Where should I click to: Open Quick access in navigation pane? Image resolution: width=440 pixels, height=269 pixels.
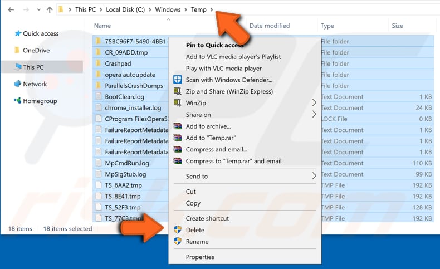pyautogui.click(x=41, y=33)
